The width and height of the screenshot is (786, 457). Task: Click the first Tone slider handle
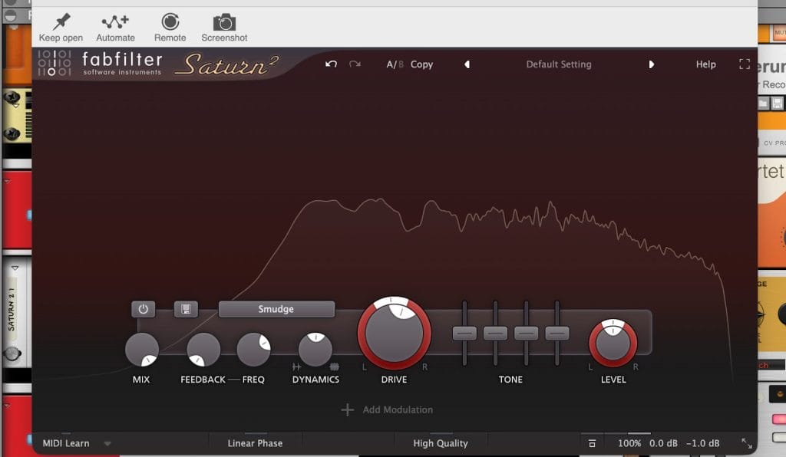pos(464,334)
